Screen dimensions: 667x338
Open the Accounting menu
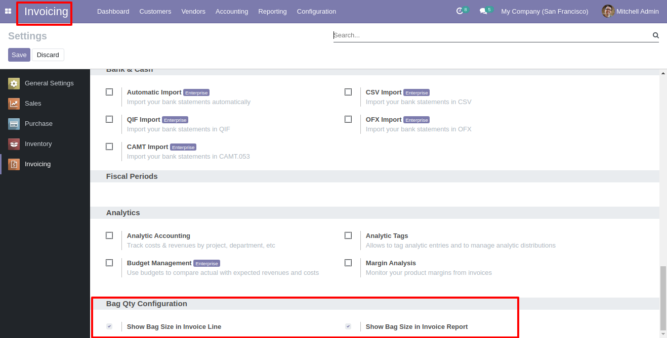point(232,11)
